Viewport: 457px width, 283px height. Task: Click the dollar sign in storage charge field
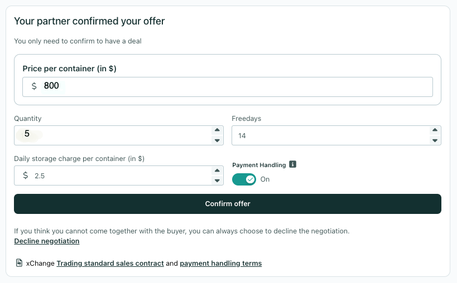click(25, 175)
